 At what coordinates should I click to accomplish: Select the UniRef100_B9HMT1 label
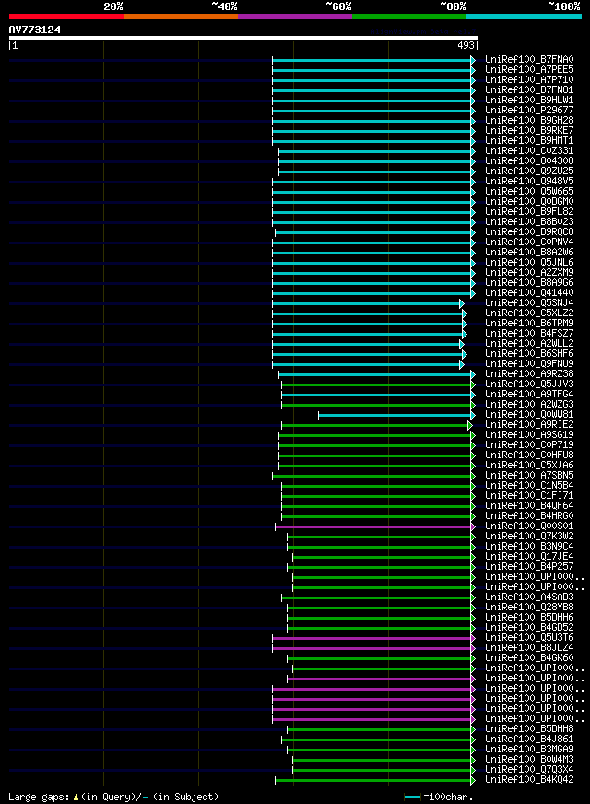529,140
